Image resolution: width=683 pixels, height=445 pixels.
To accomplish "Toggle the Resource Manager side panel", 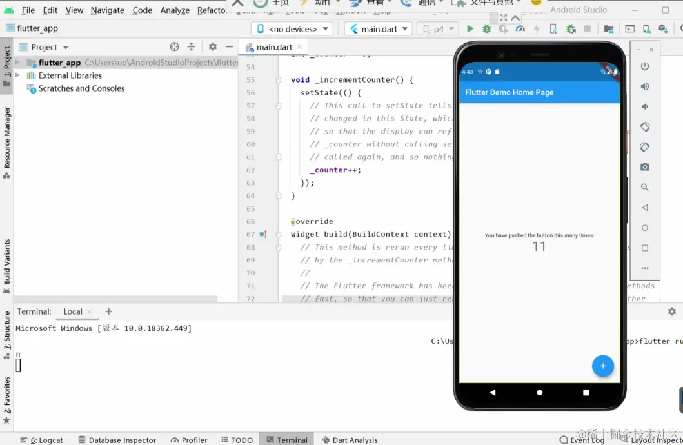I will click(6, 143).
